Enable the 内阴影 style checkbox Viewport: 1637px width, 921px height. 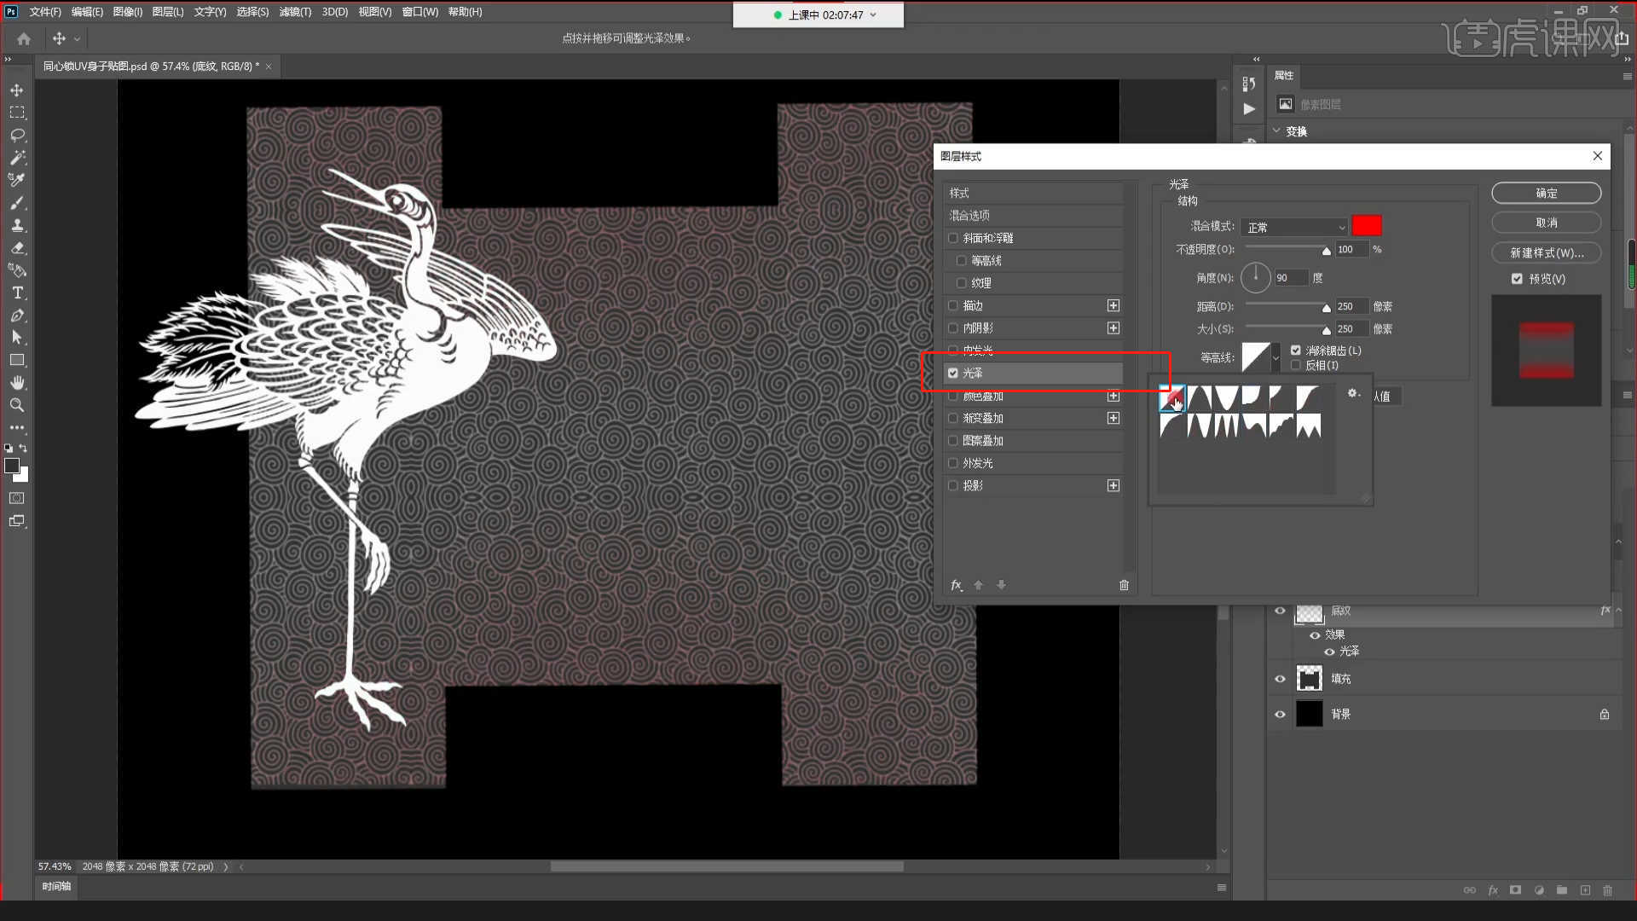(953, 327)
